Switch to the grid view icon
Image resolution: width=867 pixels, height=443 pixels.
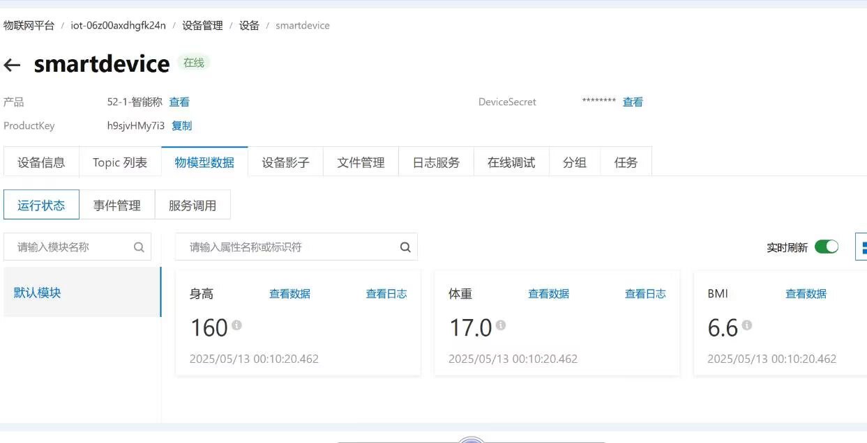coord(862,247)
